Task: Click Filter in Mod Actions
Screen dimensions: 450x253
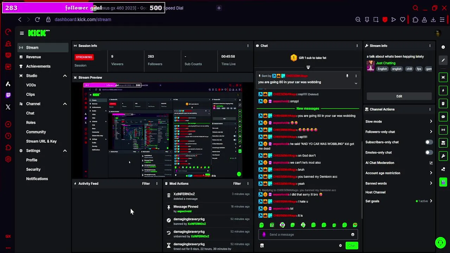Action: (x=237, y=183)
